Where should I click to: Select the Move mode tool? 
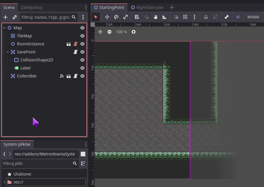coord(107,17)
